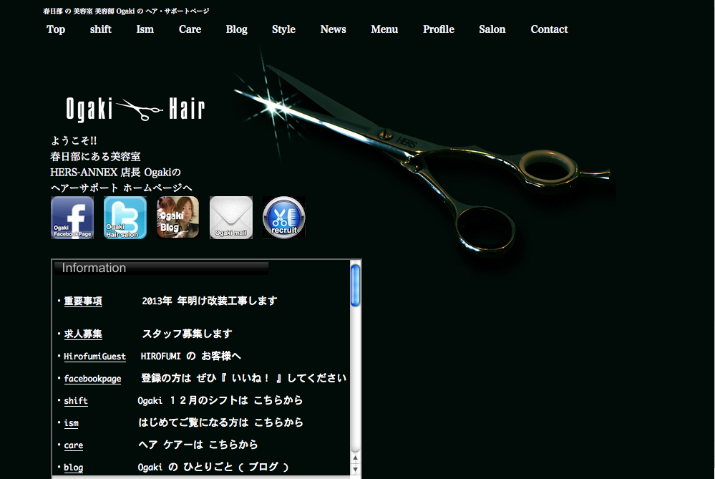Open the Ogaki Blog photo icon
The width and height of the screenshot is (715, 479).
coord(177,218)
